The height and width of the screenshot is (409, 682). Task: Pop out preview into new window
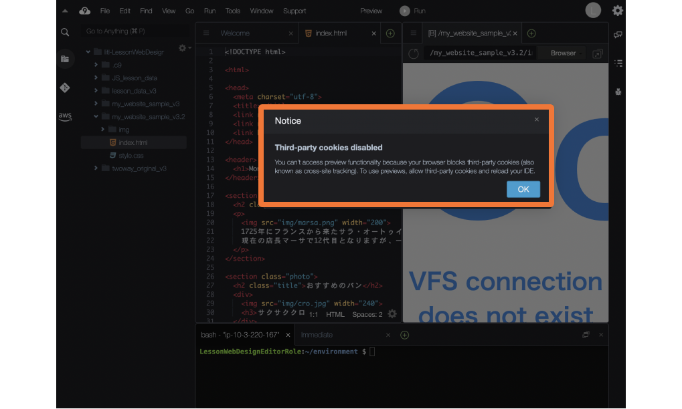(x=598, y=53)
